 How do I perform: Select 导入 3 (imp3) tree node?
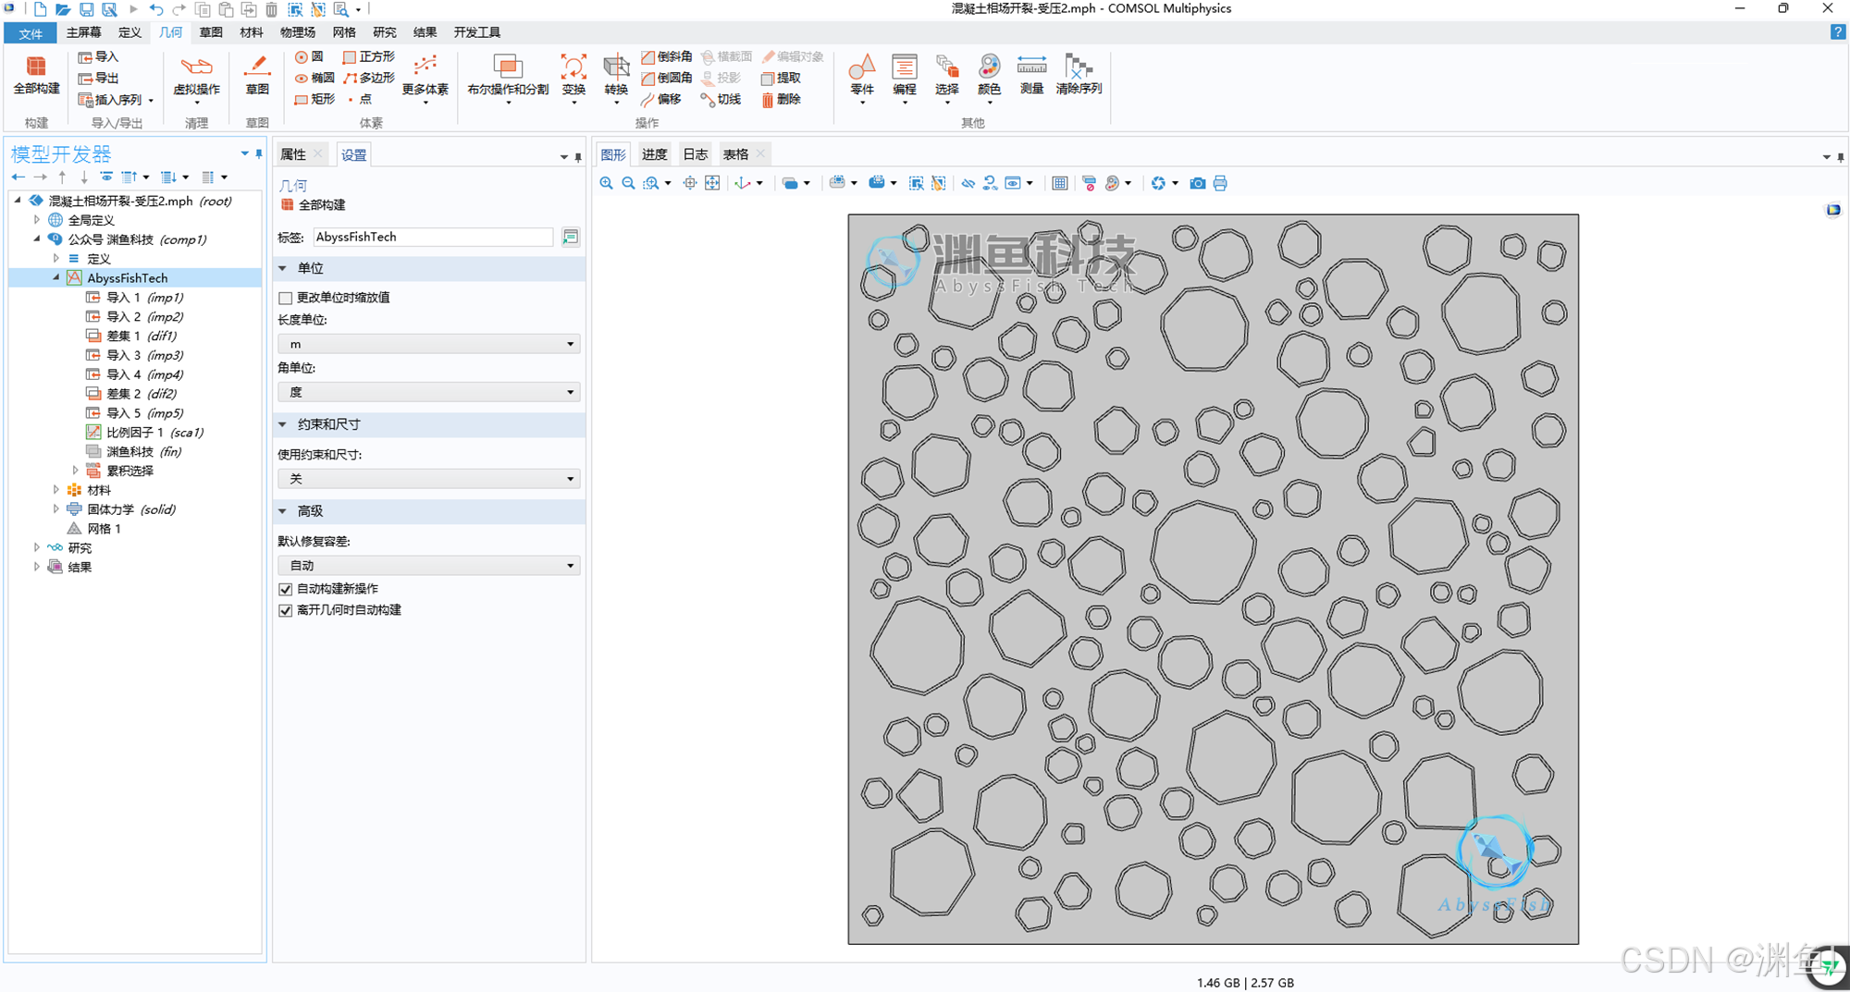135,355
